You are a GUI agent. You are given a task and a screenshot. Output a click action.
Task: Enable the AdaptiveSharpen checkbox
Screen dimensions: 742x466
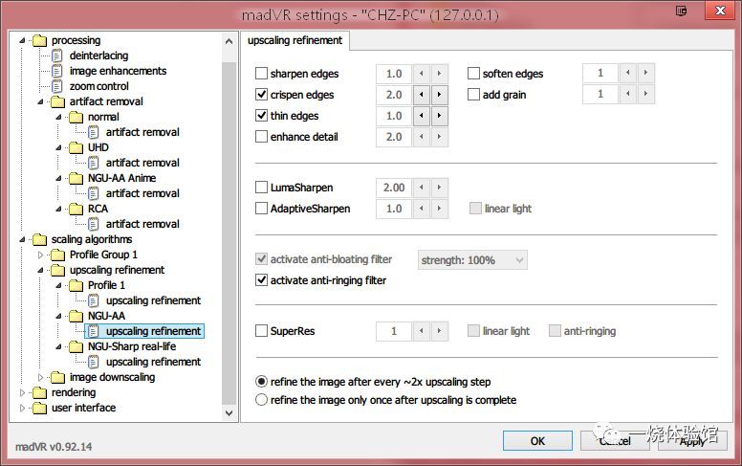(261, 209)
